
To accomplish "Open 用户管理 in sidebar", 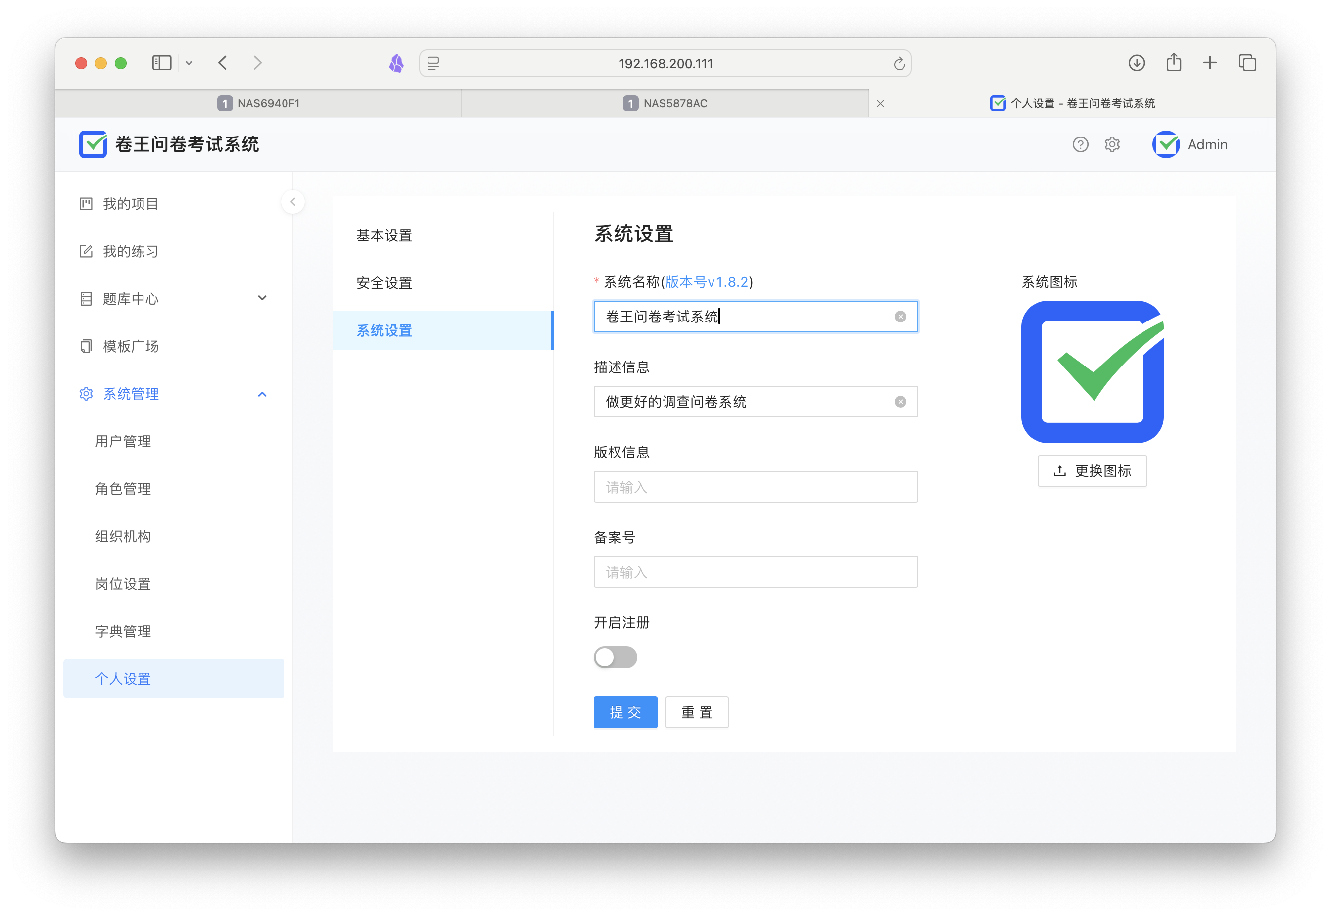I will click(174, 441).
